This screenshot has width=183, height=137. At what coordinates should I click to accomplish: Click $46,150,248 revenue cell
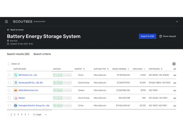124,98
